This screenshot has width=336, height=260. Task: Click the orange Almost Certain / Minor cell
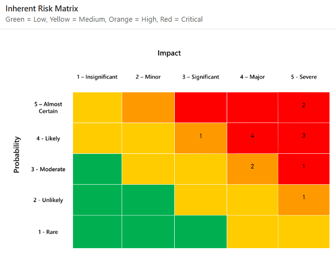148,107
